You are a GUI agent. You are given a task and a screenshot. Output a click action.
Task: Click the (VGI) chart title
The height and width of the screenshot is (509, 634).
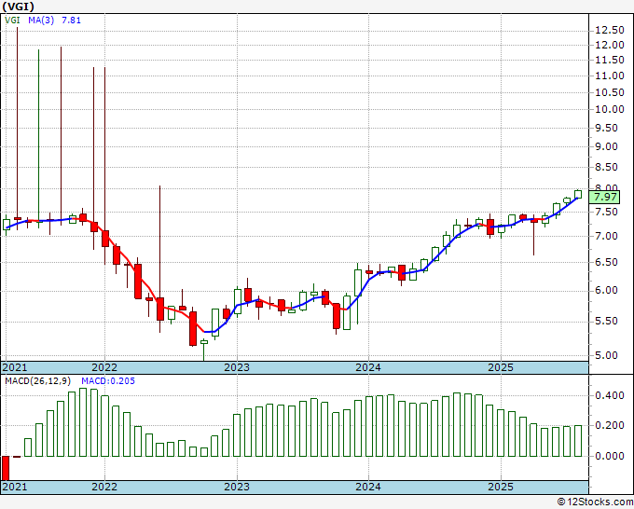click(x=19, y=7)
